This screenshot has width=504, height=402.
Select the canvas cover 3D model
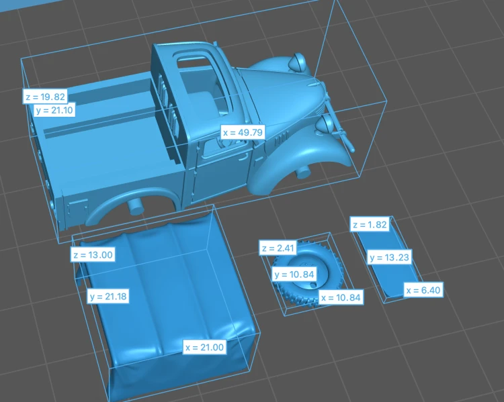167,308
